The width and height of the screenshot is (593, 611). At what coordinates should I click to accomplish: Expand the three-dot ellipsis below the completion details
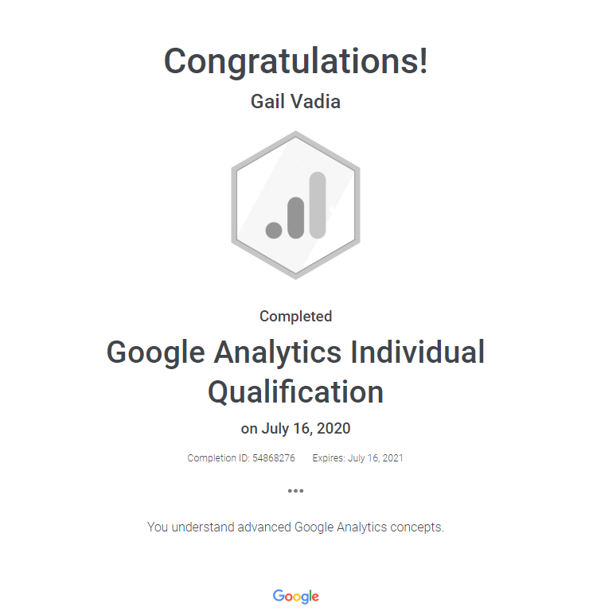click(x=295, y=491)
